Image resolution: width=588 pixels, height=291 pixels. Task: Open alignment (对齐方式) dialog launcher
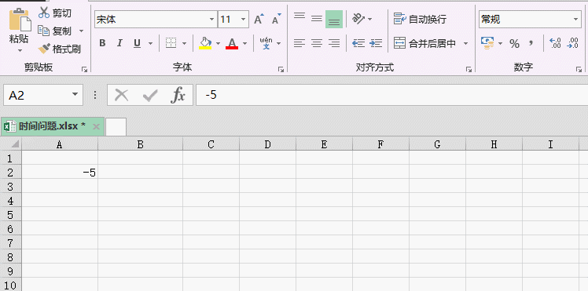pos(469,69)
